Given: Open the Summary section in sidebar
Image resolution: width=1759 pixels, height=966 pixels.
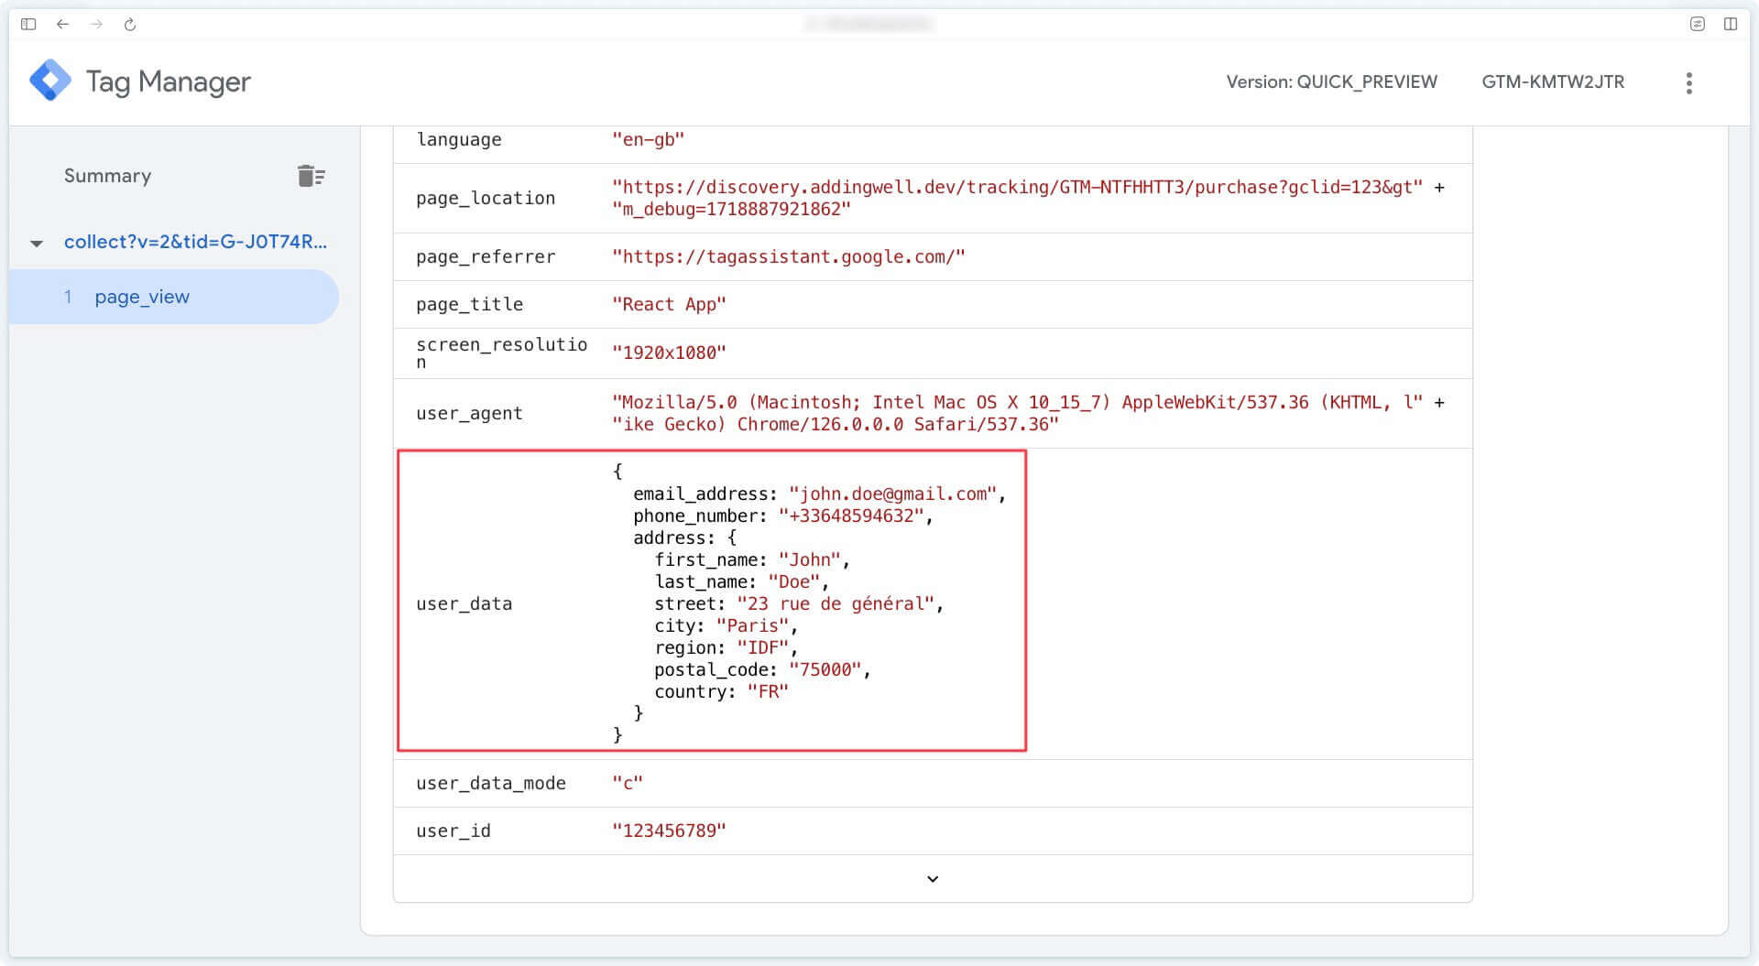Looking at the screenshot, I should pyautogui.click(x=107, y=176).
